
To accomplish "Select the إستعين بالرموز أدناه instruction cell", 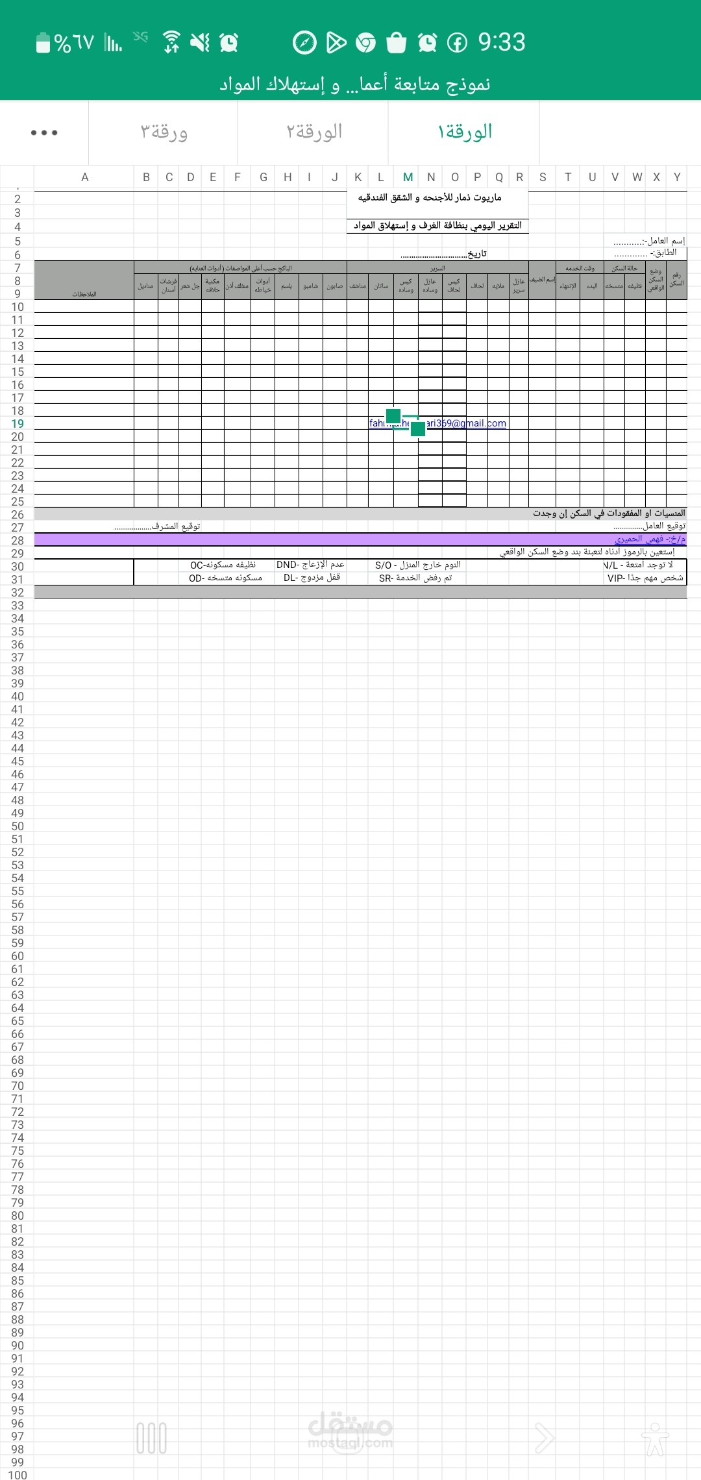I will [587, 552].
